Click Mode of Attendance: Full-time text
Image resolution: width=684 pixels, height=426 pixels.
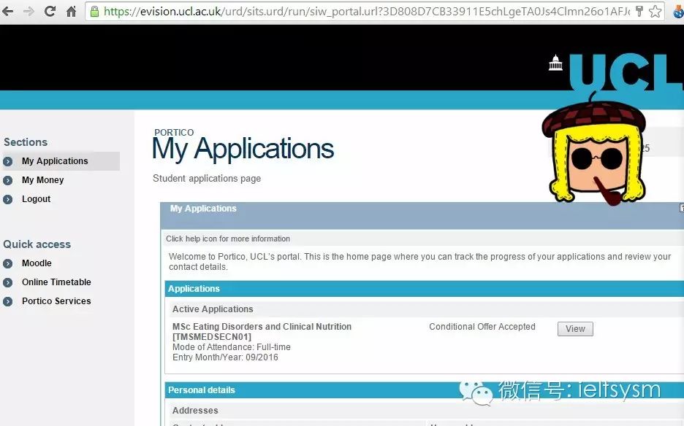pyautogui.click(x=231, y=347)
